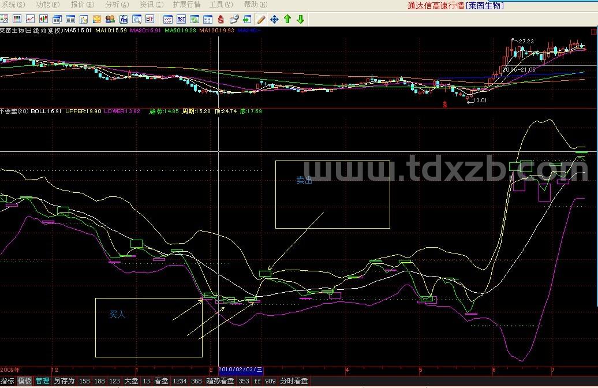The image size is (598, 388).
Task: Select the 353 template tab
Action: pyautogui.click(x=244, y=380)
